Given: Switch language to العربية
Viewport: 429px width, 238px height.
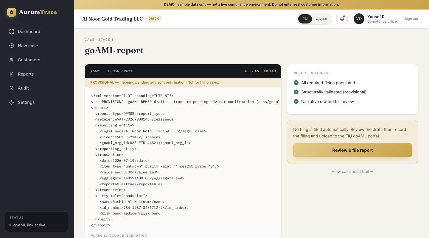Looking at the screenshot, I should (x=321, y=19).
